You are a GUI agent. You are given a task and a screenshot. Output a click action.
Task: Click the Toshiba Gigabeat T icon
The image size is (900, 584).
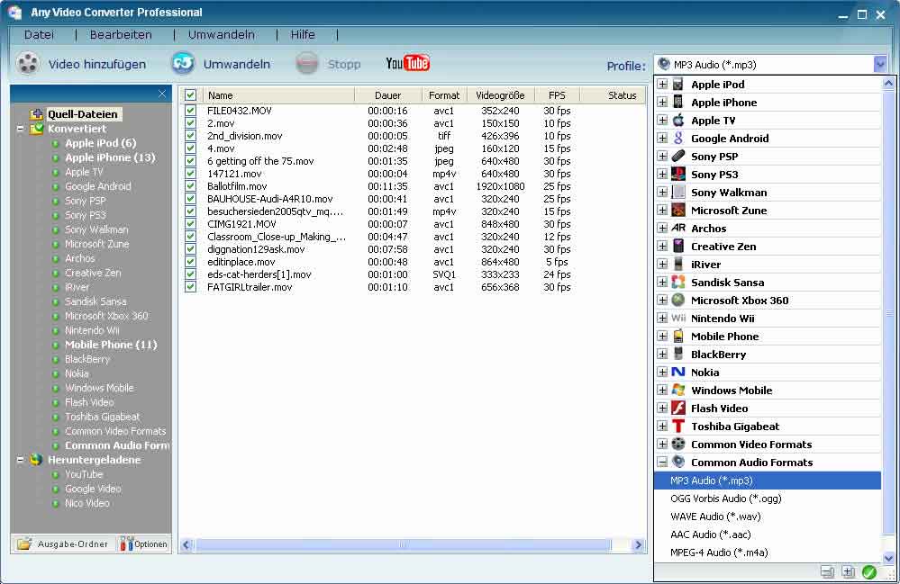pyautogui.click(x=678, y=426)
